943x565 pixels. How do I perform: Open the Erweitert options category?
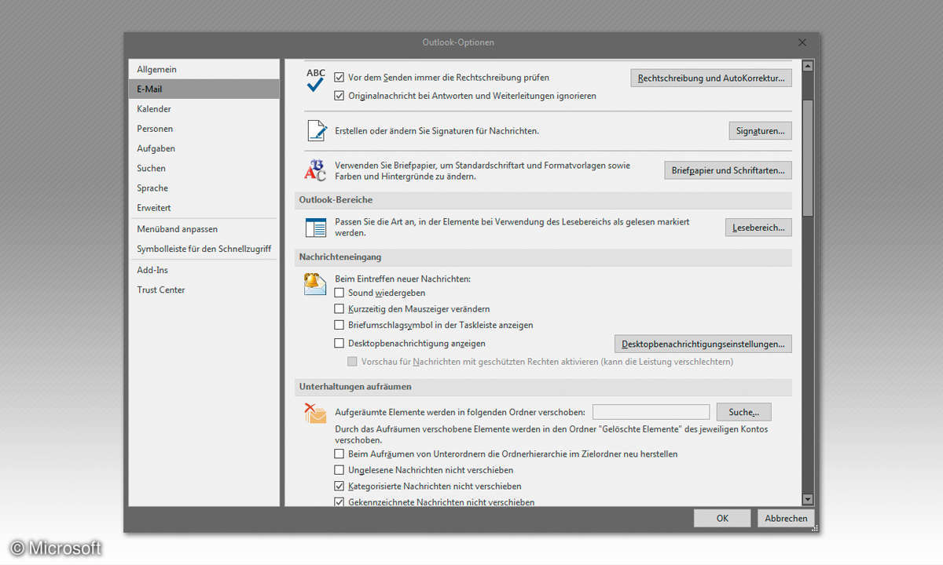point(204,207)
